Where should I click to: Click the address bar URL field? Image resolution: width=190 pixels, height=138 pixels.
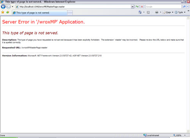73,6
